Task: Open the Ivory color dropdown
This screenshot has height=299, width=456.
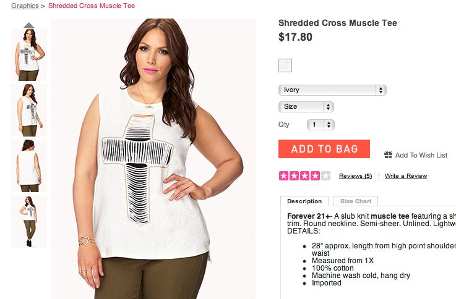Action: 332,90
